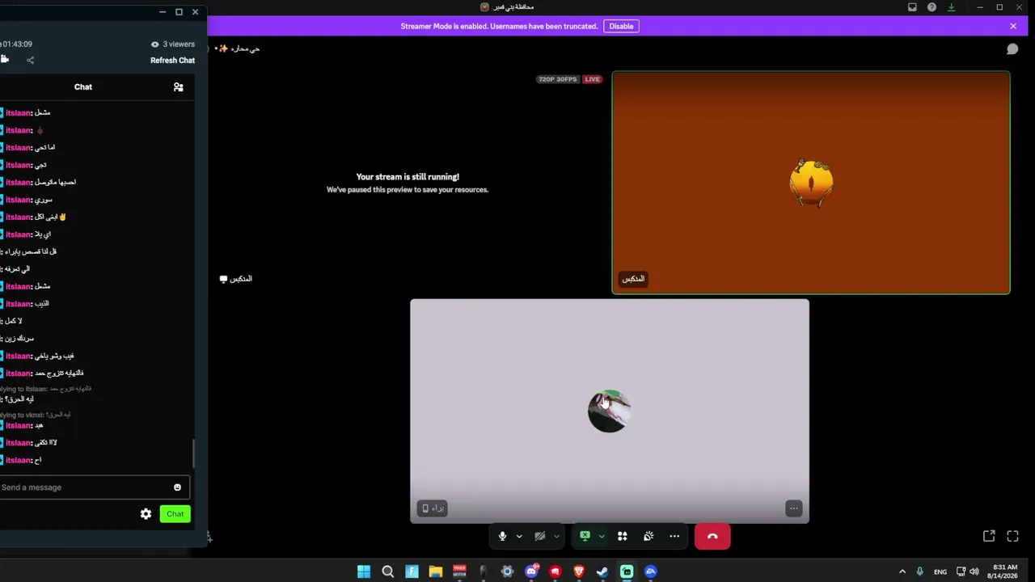Click chat message 'itslaan: سوري'
This screenshot has height=582, width=1035.
pos(29,200)
